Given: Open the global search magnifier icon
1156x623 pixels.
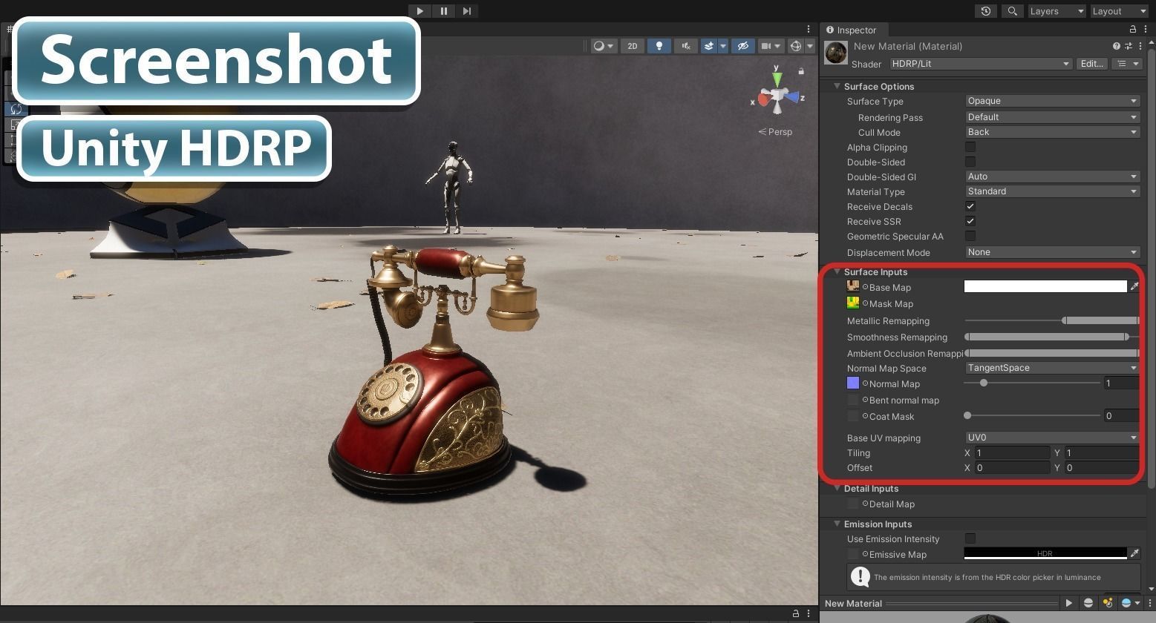Looking at the screenshot, I should pos(1011,11).
